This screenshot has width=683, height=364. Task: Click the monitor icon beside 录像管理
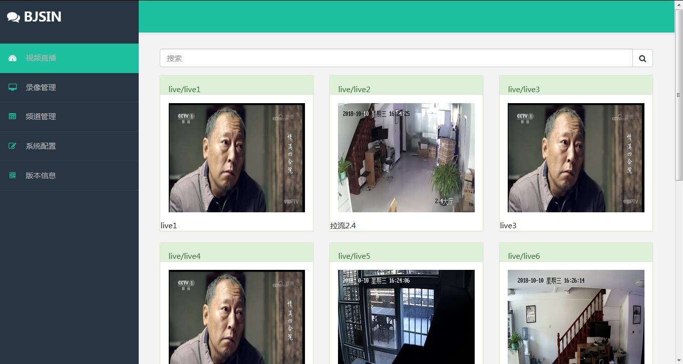point(13,88)
